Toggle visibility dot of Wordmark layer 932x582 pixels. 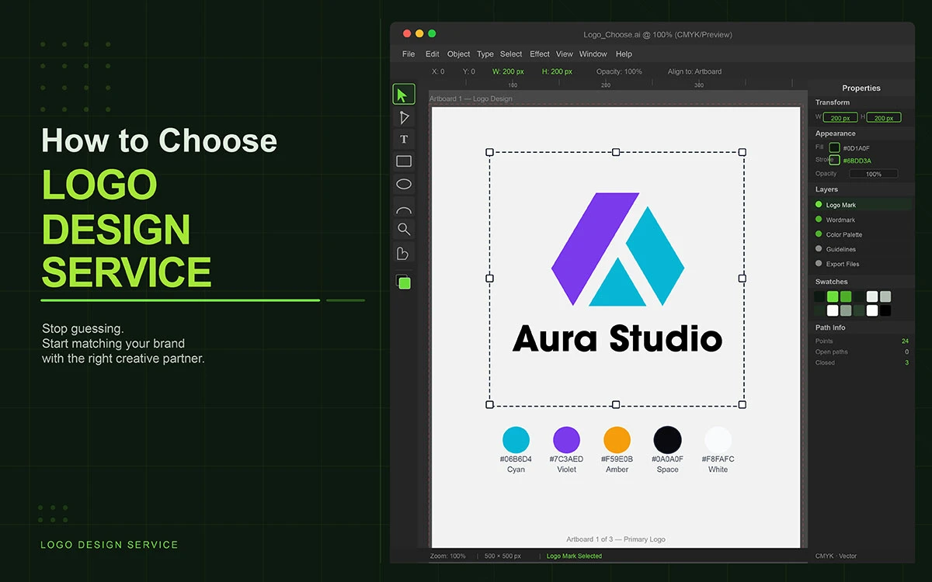(819, 220)
